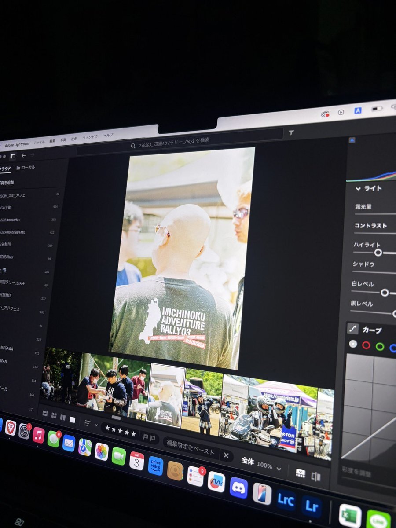
Task: Switch to compare view icon
Action: point(63,417)
